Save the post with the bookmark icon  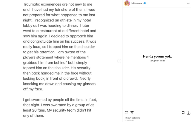pos(183,113)
